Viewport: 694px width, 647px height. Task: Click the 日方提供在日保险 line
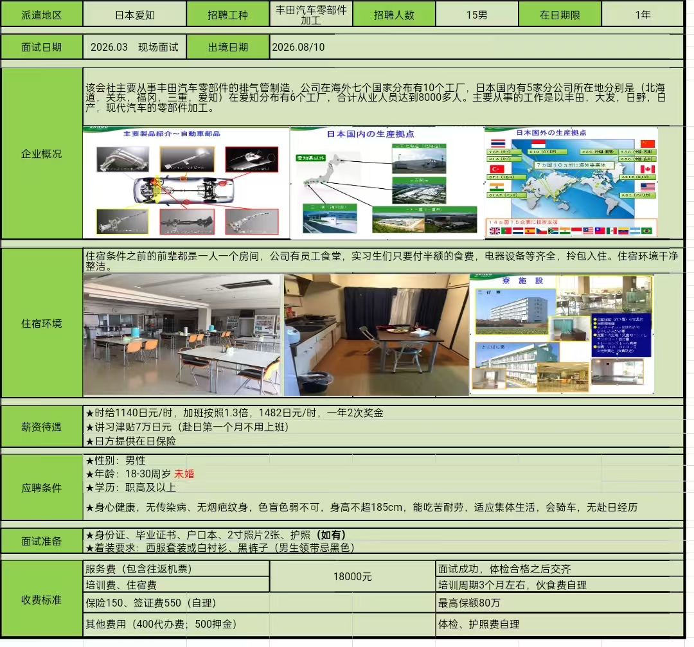[x=131, y=441]
